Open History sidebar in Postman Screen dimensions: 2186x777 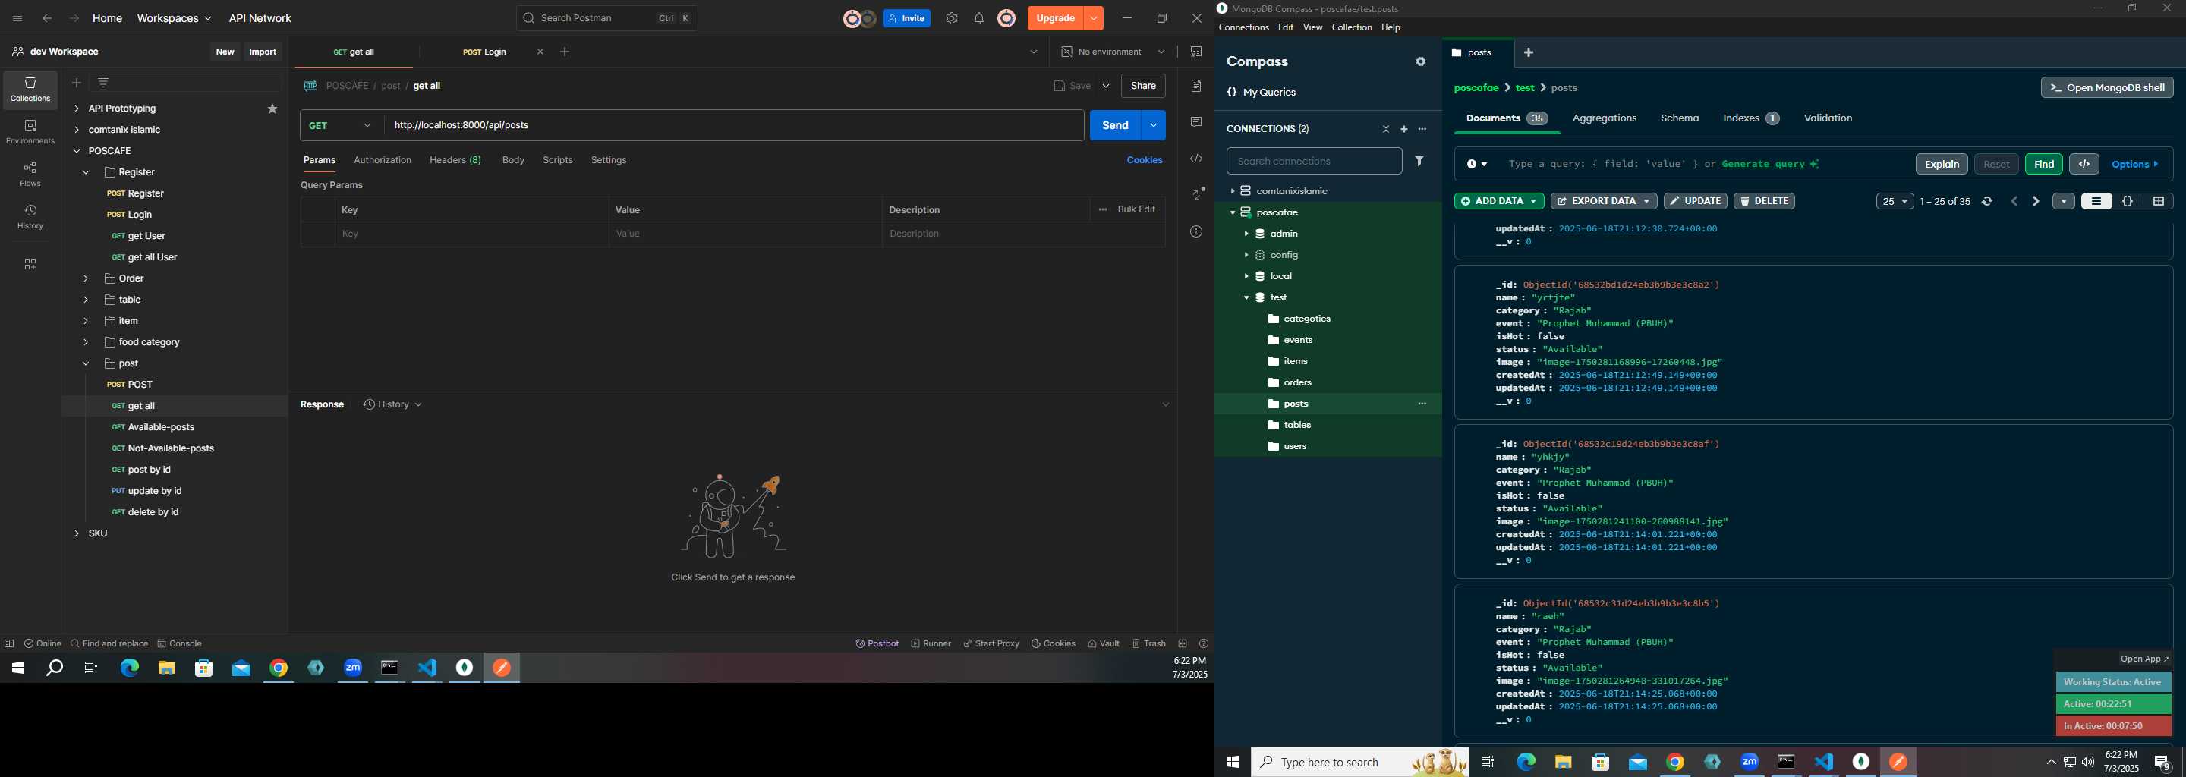pyautogui.click(x=30, y=217)
